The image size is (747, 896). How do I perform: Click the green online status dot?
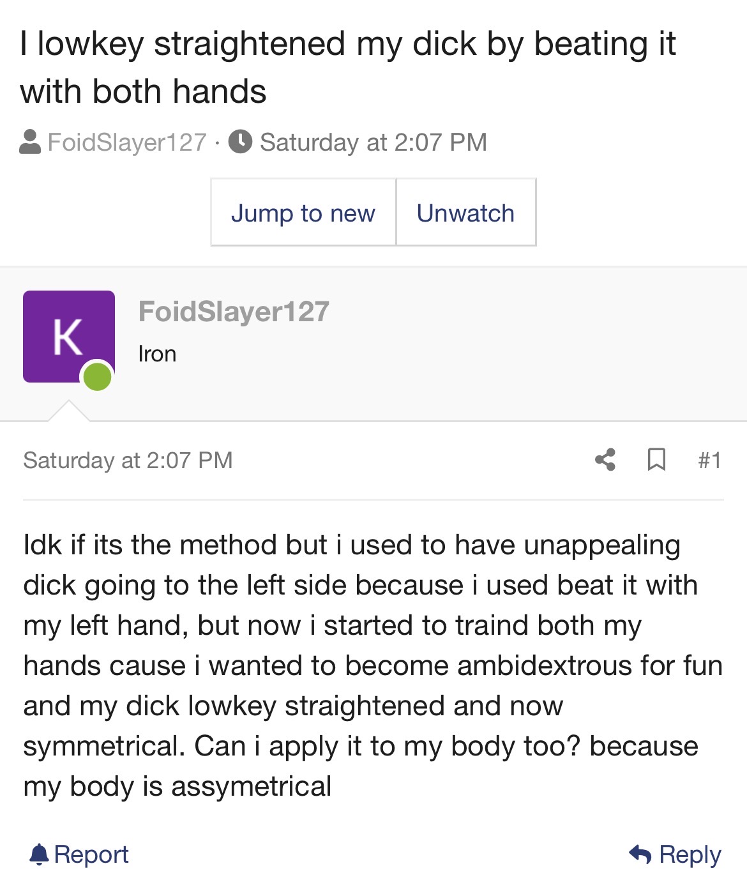[x=97, y=376]
